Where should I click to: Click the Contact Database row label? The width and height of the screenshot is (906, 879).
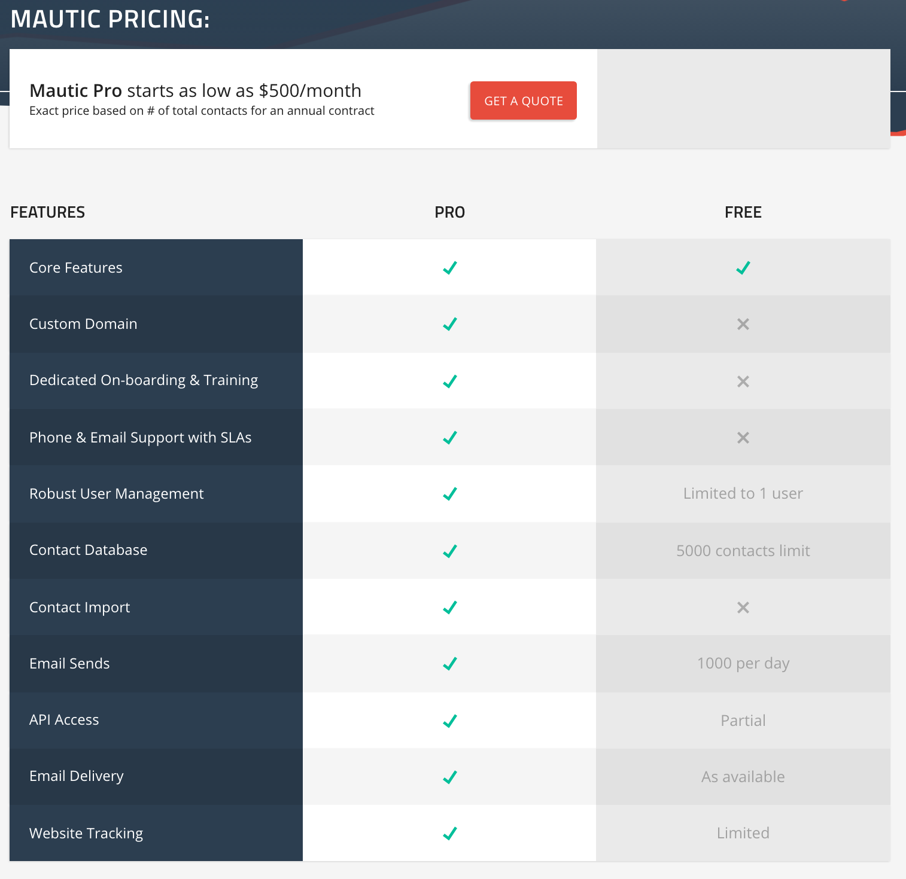(x=89, y=550)
